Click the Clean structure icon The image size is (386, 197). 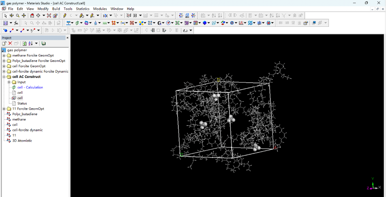(x=105, y=15)
